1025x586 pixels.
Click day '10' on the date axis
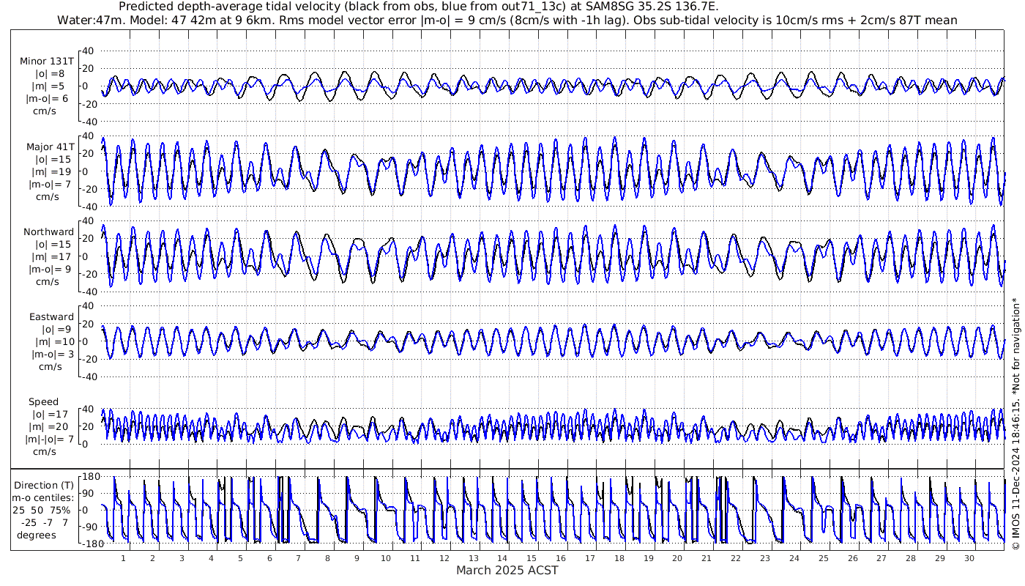[x=385, y=558]
